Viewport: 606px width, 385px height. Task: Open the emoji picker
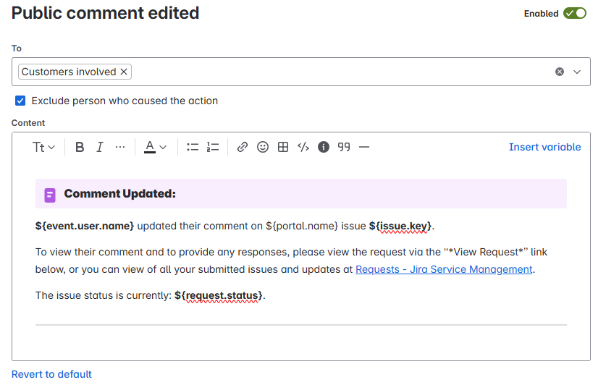263,147
